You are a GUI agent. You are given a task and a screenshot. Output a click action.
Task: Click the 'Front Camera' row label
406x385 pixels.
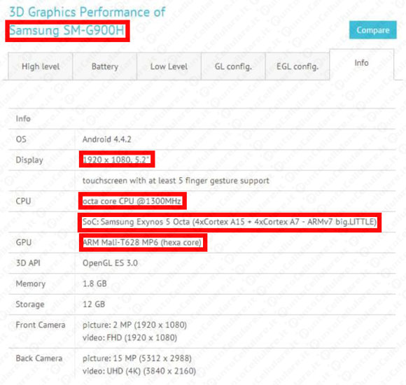41,325
